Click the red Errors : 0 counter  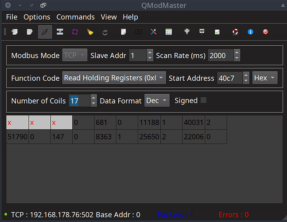233,214
